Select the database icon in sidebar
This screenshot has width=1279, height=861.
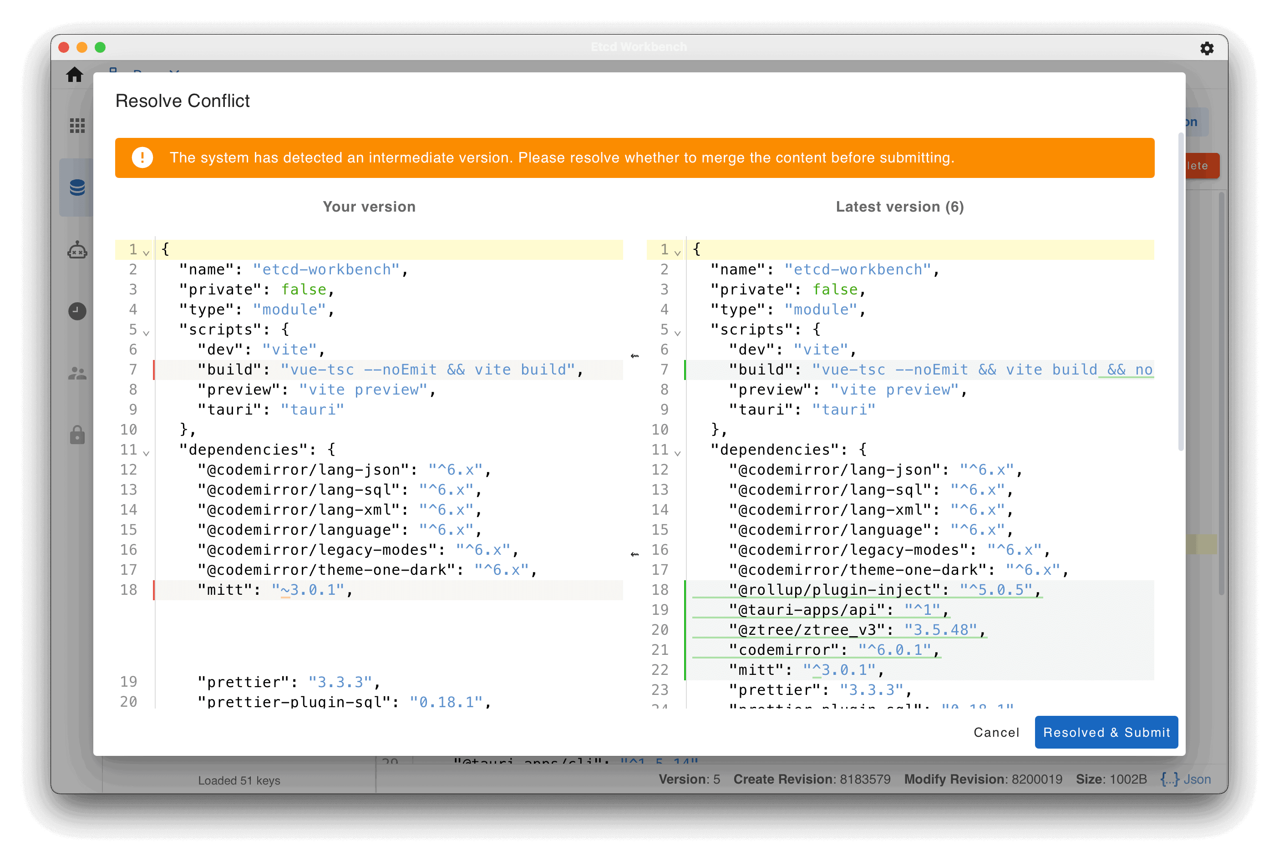[77, 188]
